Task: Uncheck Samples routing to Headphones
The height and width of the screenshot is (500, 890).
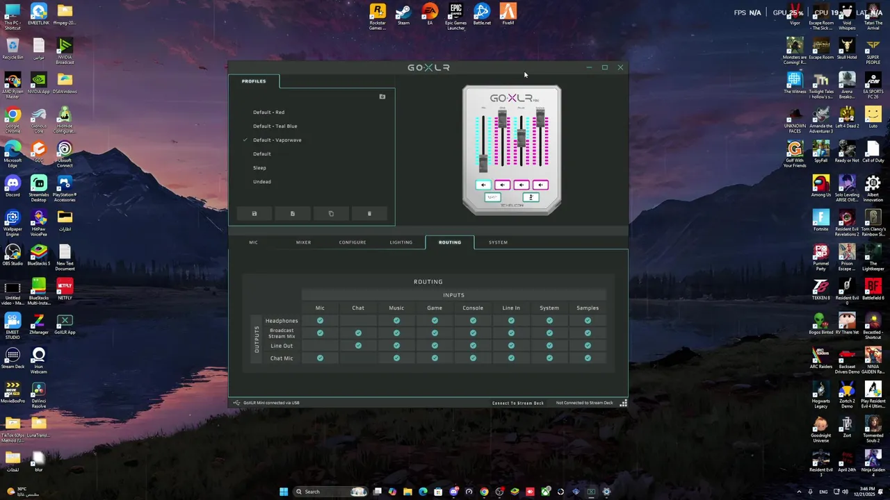Action: (588, 321)
